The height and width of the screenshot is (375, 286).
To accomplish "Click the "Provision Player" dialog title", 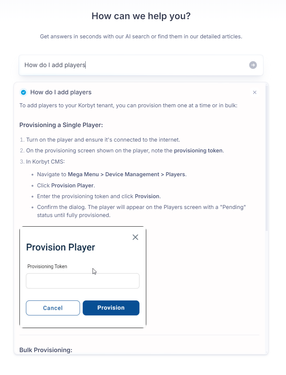I will click(x=60, y=247).
